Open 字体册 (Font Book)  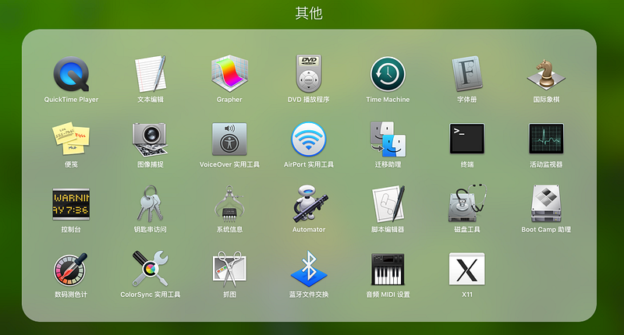(466, 74)
